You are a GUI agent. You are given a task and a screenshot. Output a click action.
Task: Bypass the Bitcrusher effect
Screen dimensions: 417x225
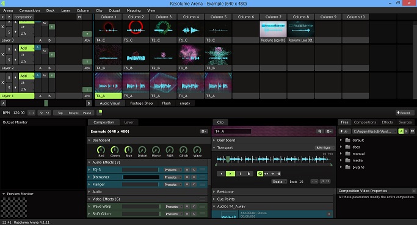click(x=187, y=177)
